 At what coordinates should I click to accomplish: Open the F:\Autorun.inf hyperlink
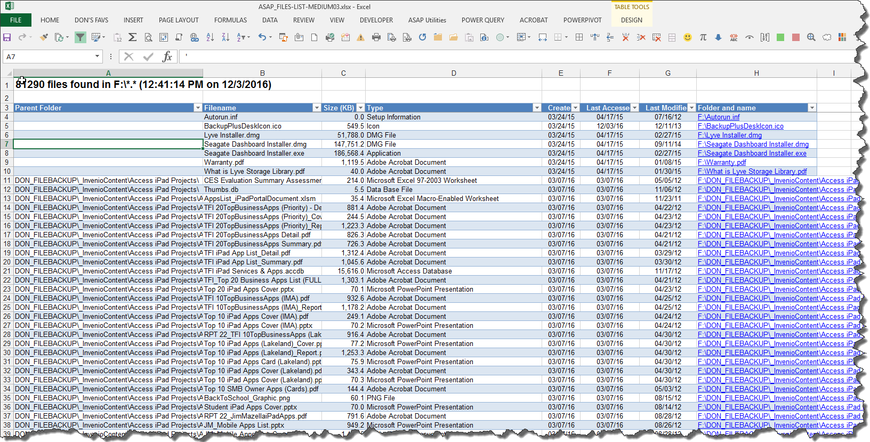click(719, 117)
